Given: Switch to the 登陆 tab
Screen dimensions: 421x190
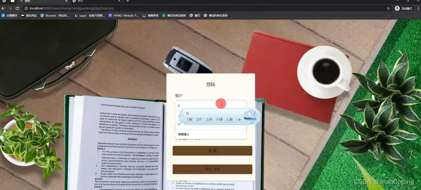Looking at the screenshot, I should pyautogui.click(x=43, y=1).
